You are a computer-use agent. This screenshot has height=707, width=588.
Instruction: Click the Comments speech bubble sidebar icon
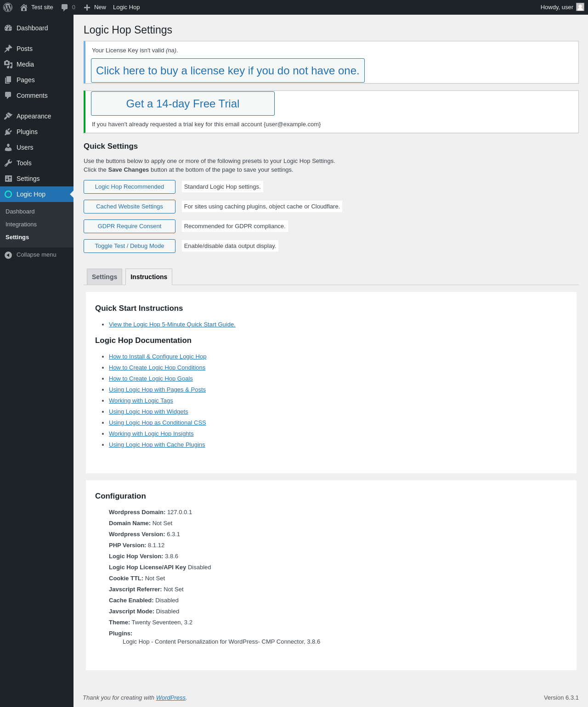[x=8, y=95]
